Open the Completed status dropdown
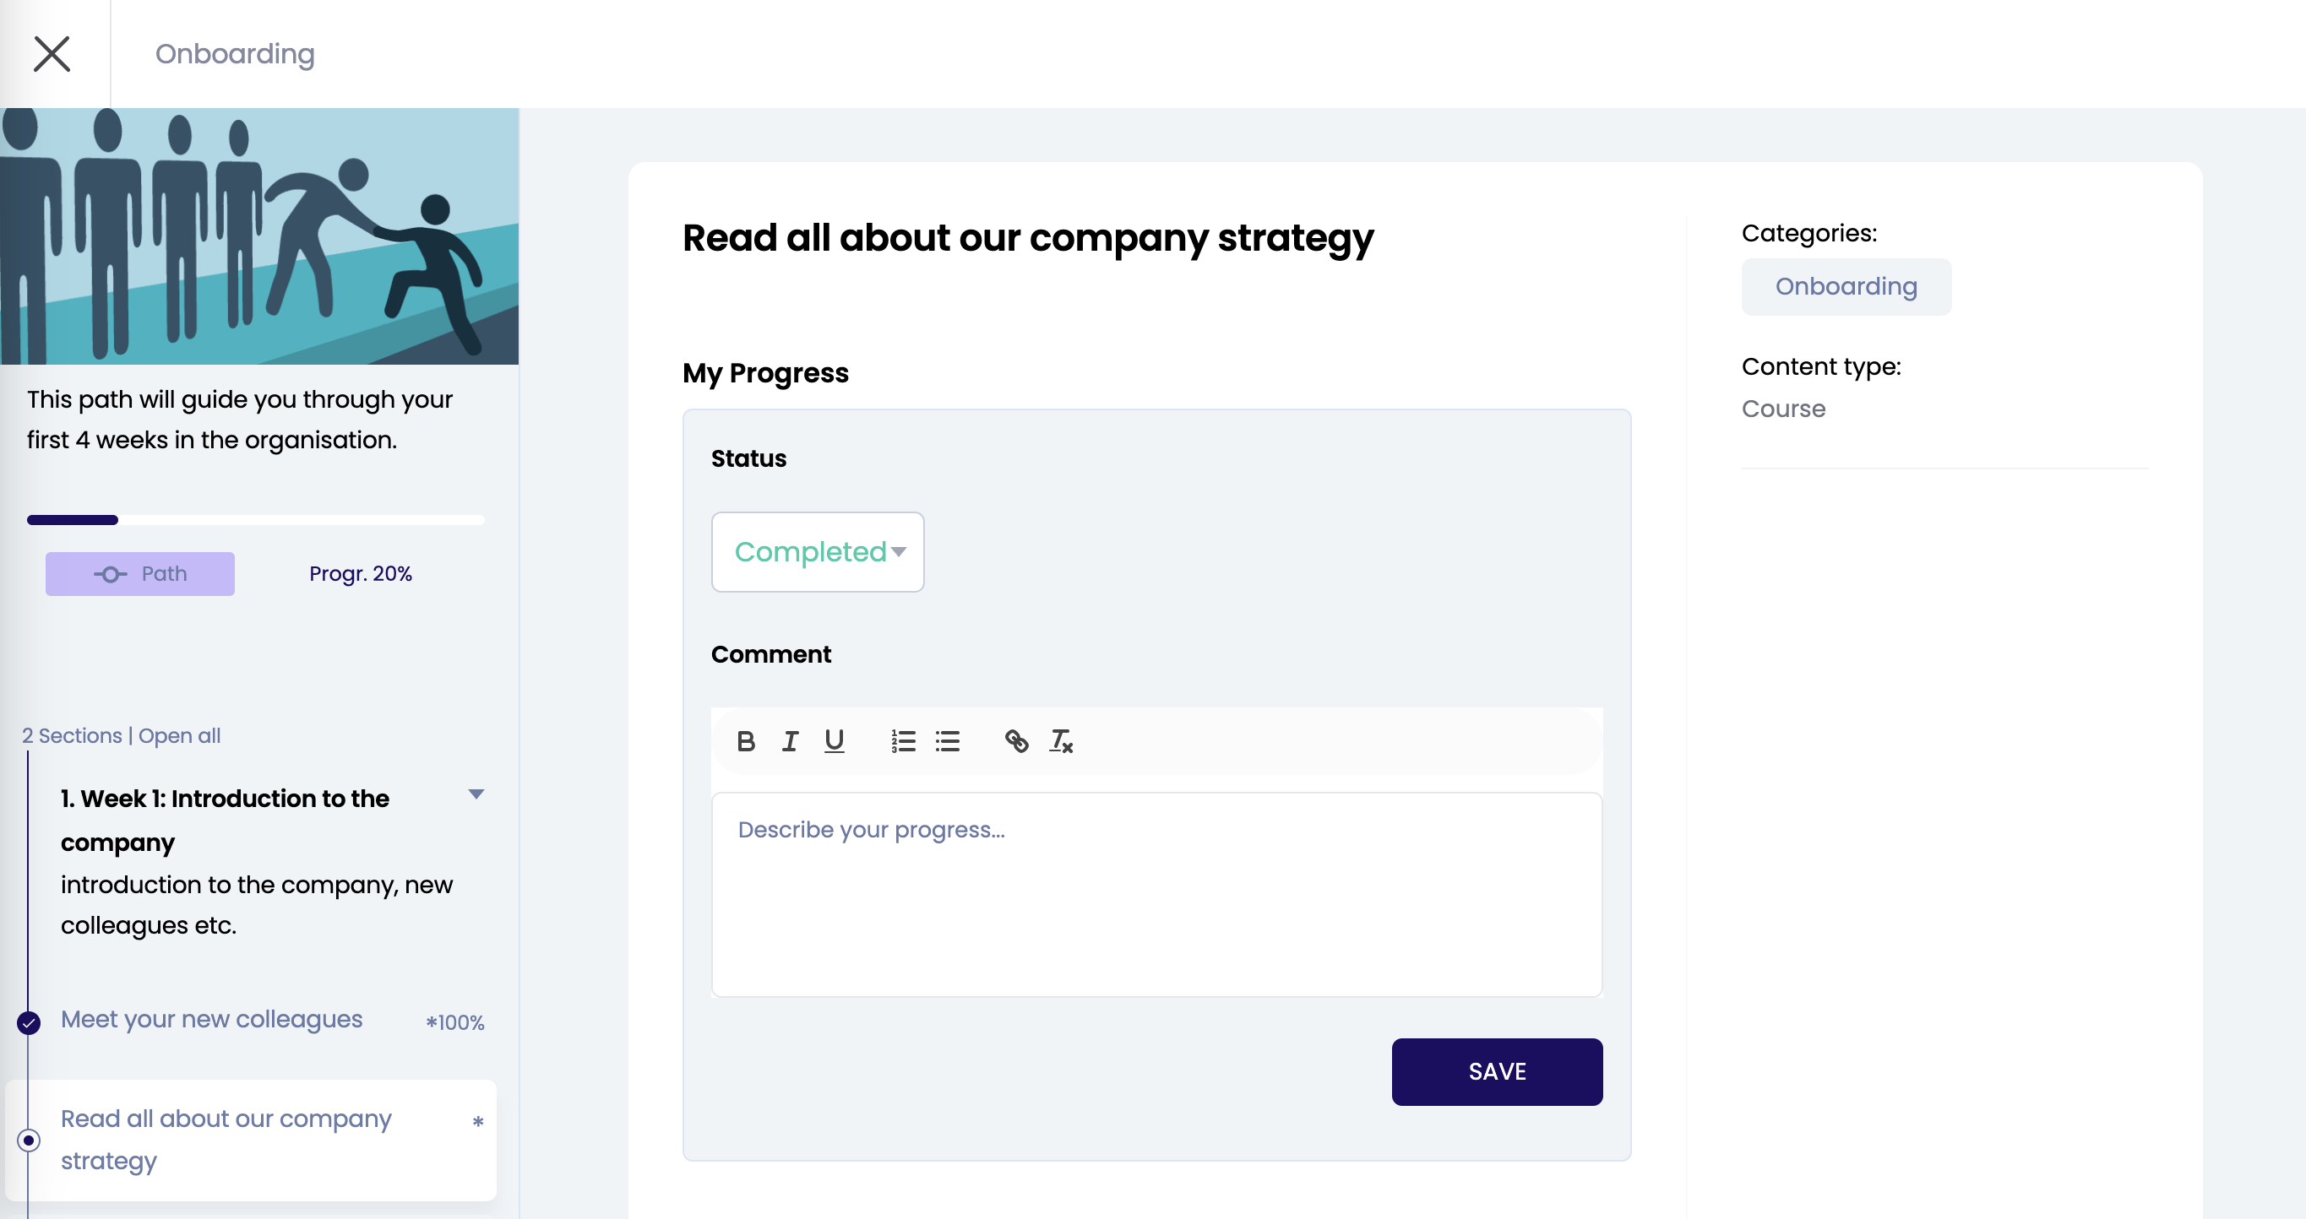Viewport: 2306px width, 1219px height. click(818, 552)
